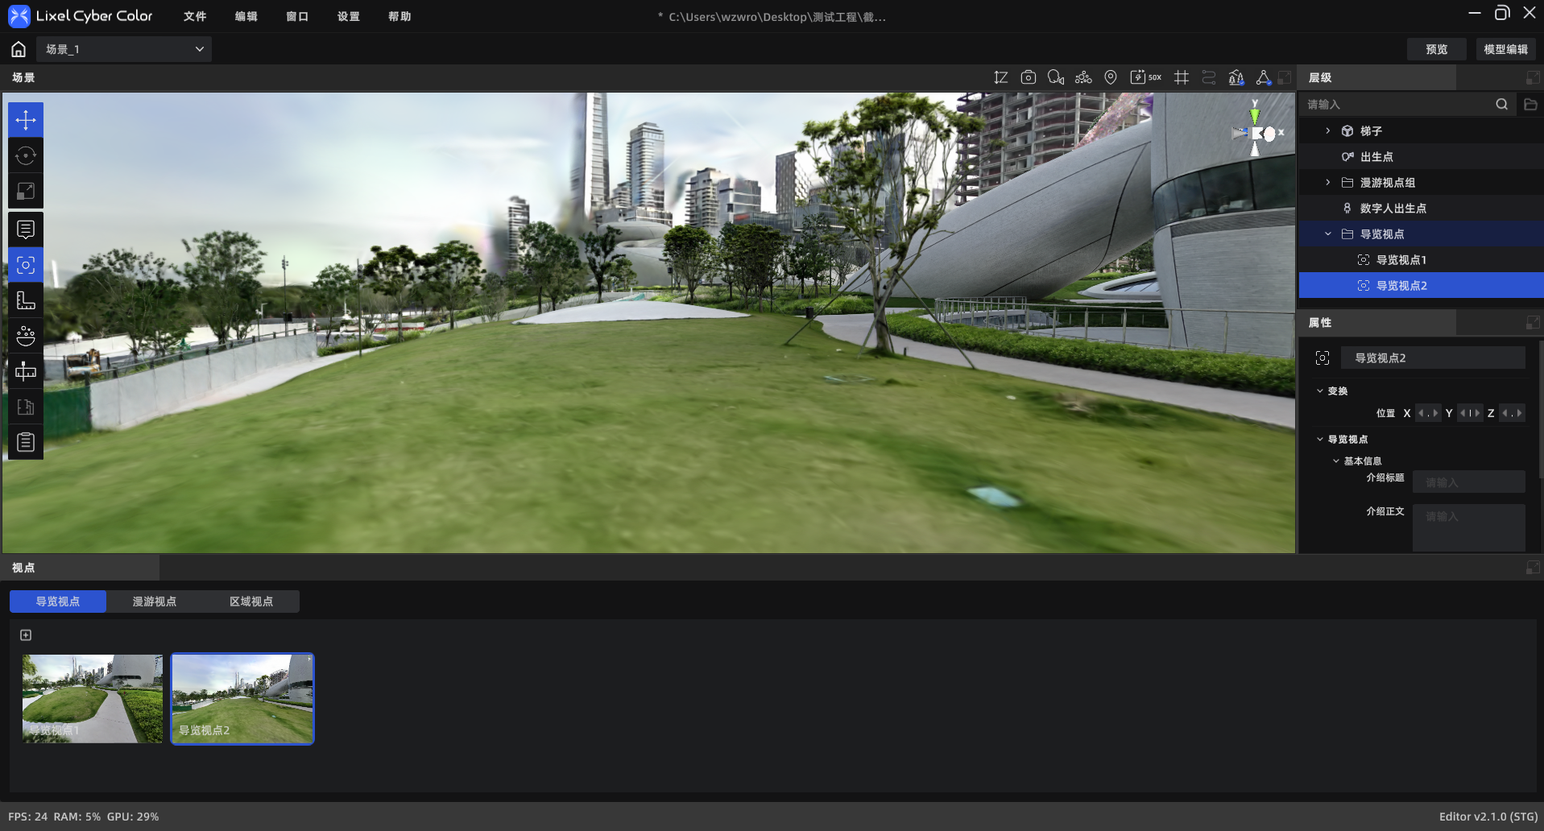Click the location pin icon in scene toolbar
1544x831 pixels.
[1110, 77]
